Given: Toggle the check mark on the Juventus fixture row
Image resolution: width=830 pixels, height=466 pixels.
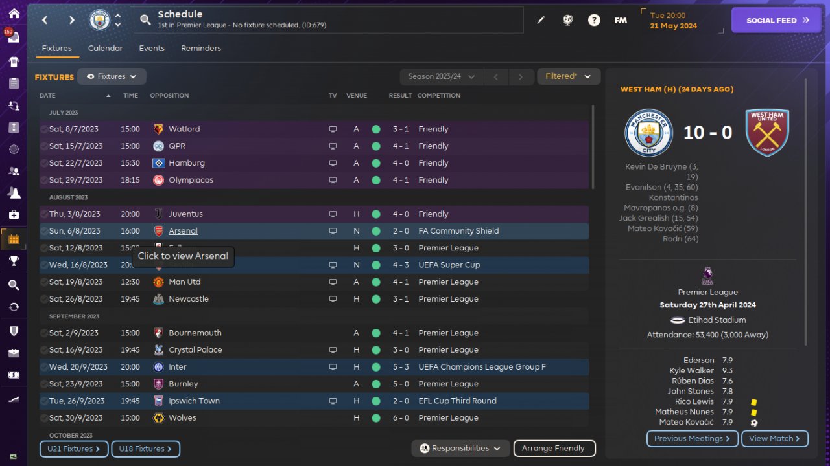Looking at the screenshot, I should (44, 214).
